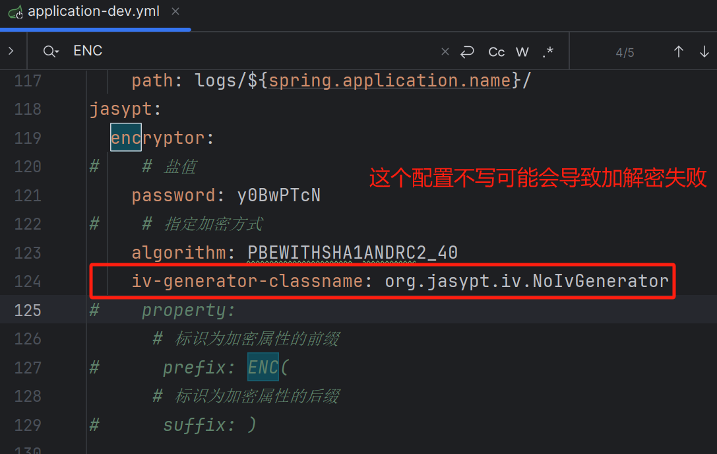Jump to the next ENC match with down arrow
The image size is (717, 454).
tap(704, 51)
